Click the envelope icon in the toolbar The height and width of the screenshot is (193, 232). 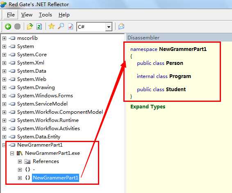tap(121, 27)
